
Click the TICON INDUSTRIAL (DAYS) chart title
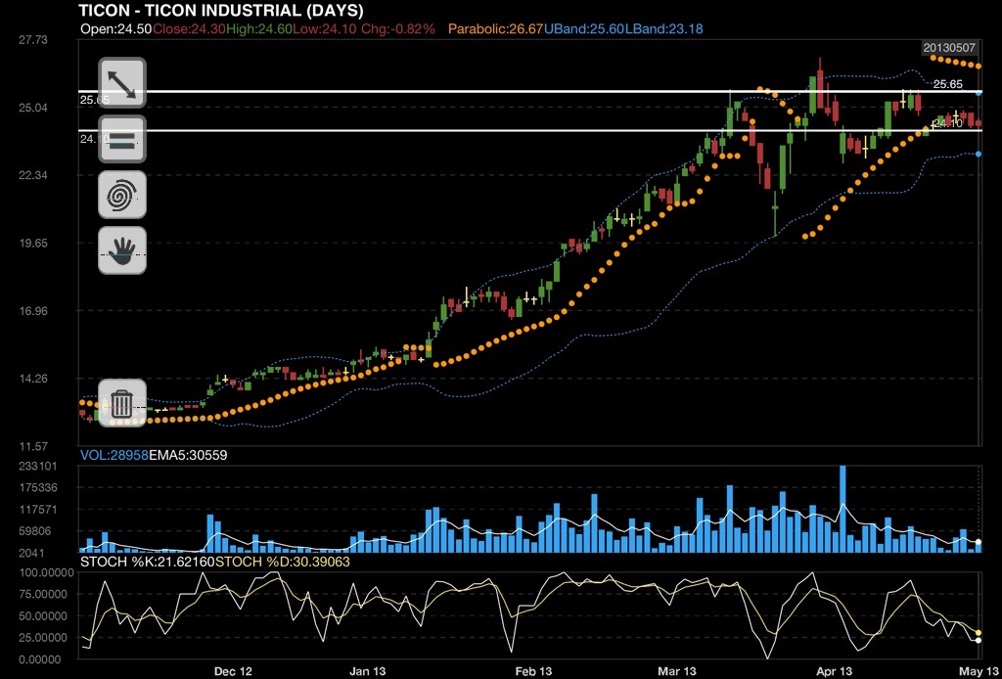click(221, 10)
